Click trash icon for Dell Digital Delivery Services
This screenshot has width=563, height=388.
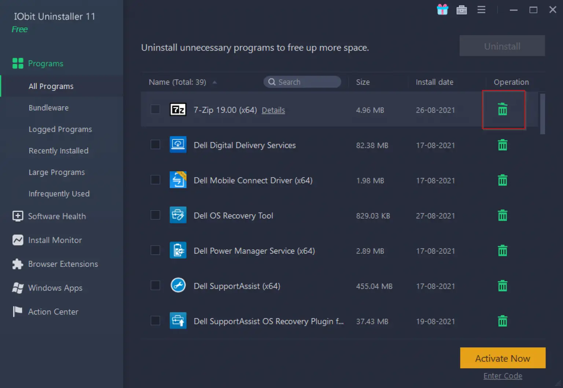pyautogui.click(x=503, y=145)
